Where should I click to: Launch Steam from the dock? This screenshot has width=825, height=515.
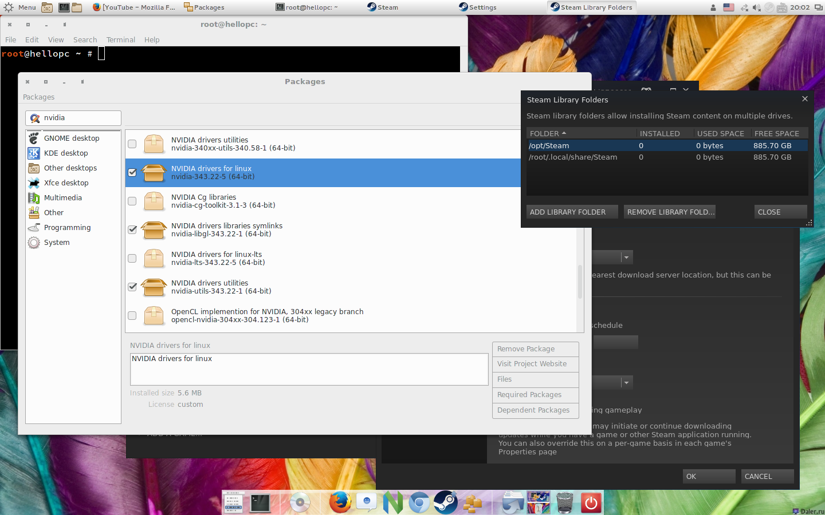pos(445,502)
